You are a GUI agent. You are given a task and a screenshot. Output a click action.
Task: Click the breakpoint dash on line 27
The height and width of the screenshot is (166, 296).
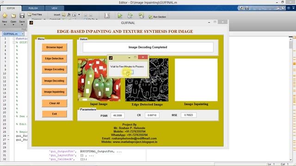pos(8,140)
